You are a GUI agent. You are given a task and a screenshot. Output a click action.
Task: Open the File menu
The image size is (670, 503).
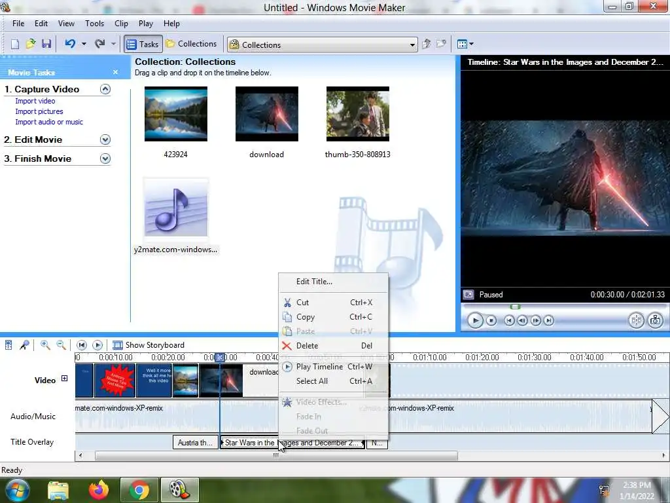point(18,24)
